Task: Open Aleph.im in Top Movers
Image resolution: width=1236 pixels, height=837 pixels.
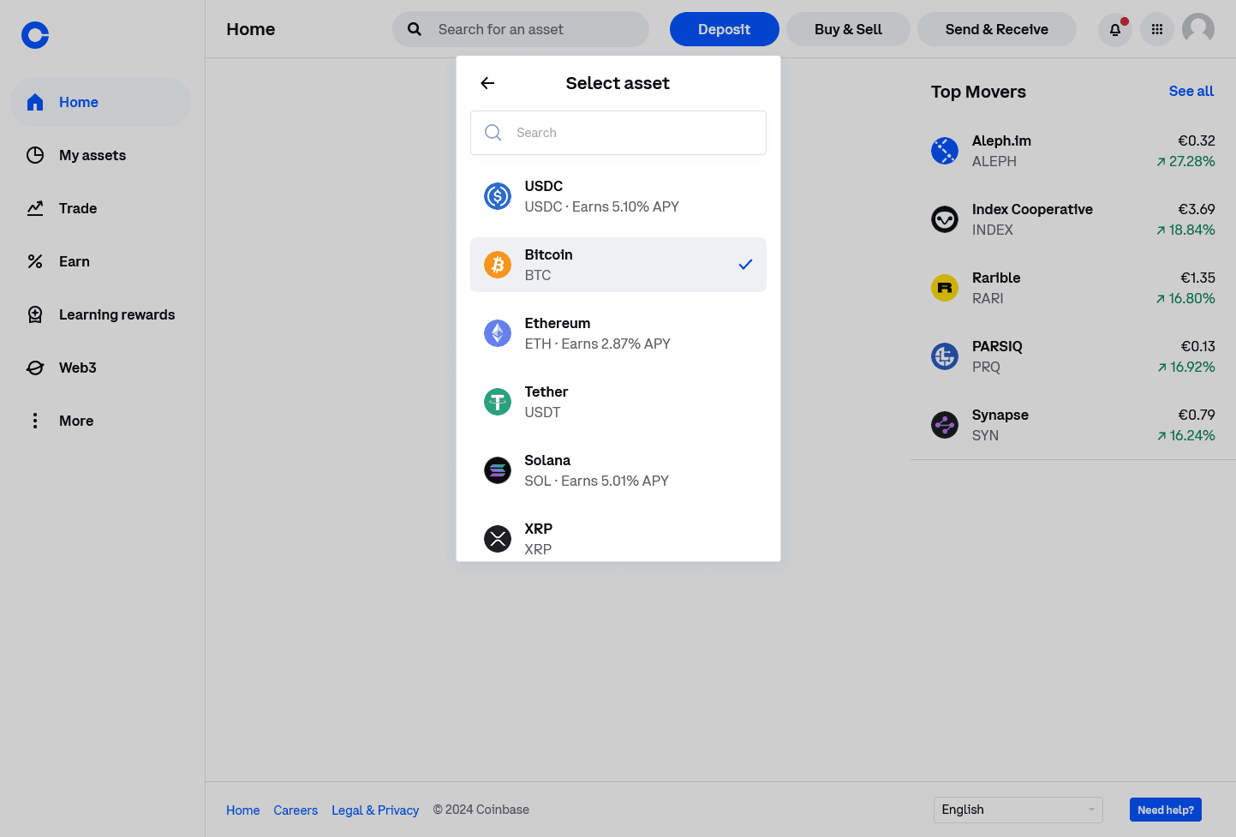Action: coord(1073,151)
